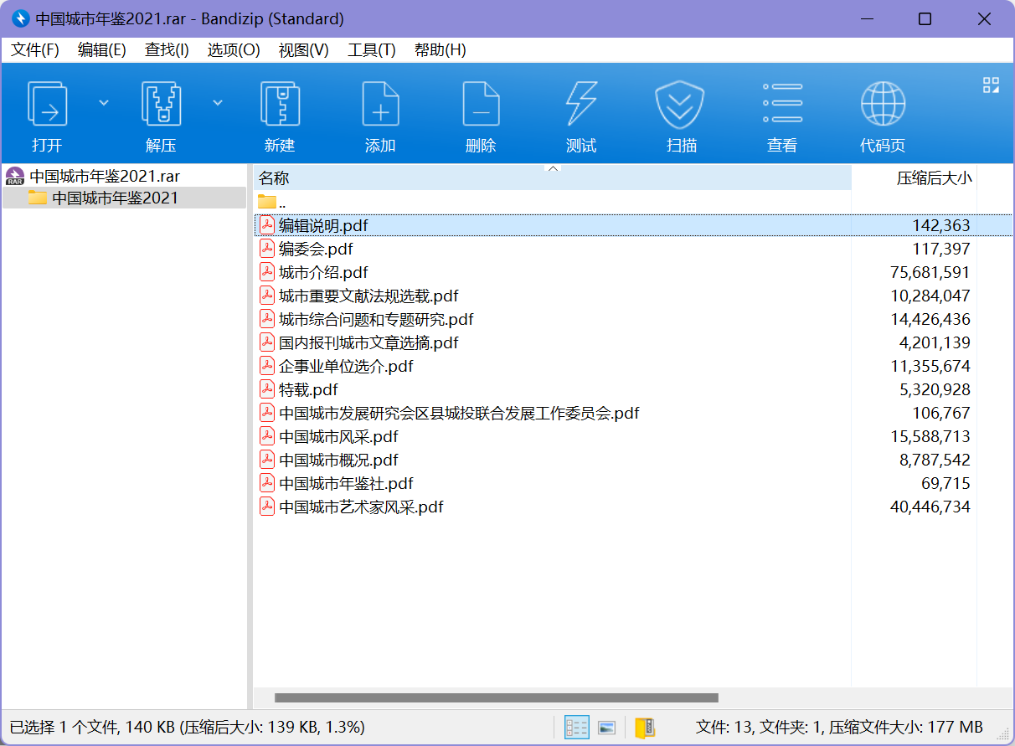Click the selection info text in status bar
1015x746 pixels.
187,727
